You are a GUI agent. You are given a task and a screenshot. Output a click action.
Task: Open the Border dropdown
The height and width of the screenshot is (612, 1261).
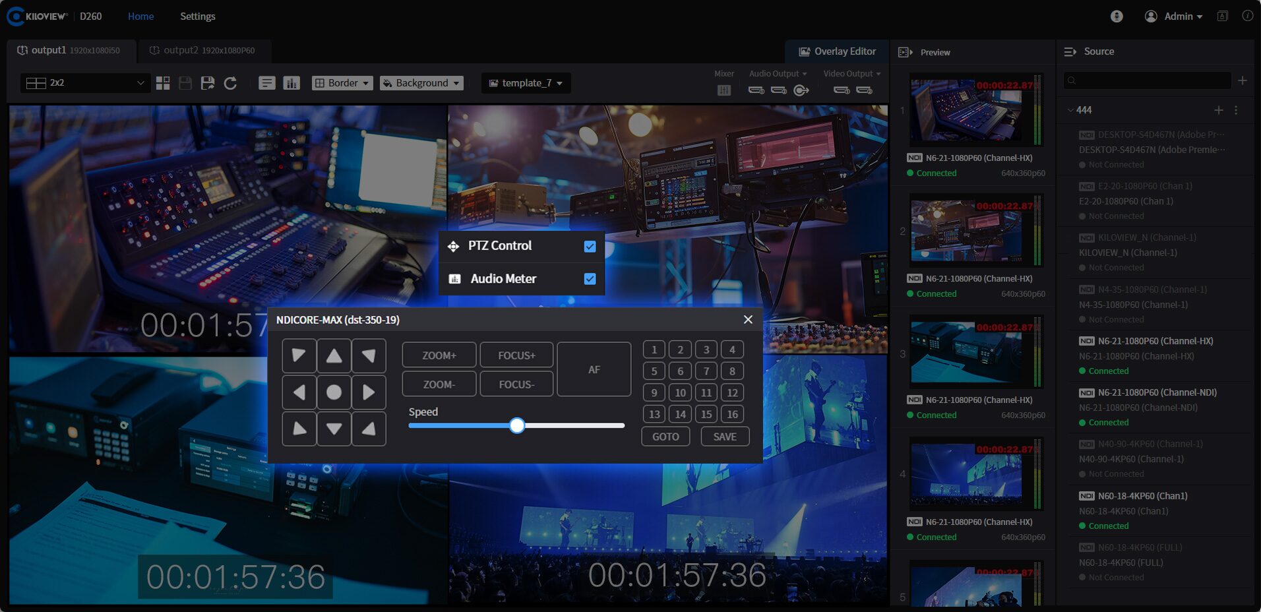coord(342,83)
